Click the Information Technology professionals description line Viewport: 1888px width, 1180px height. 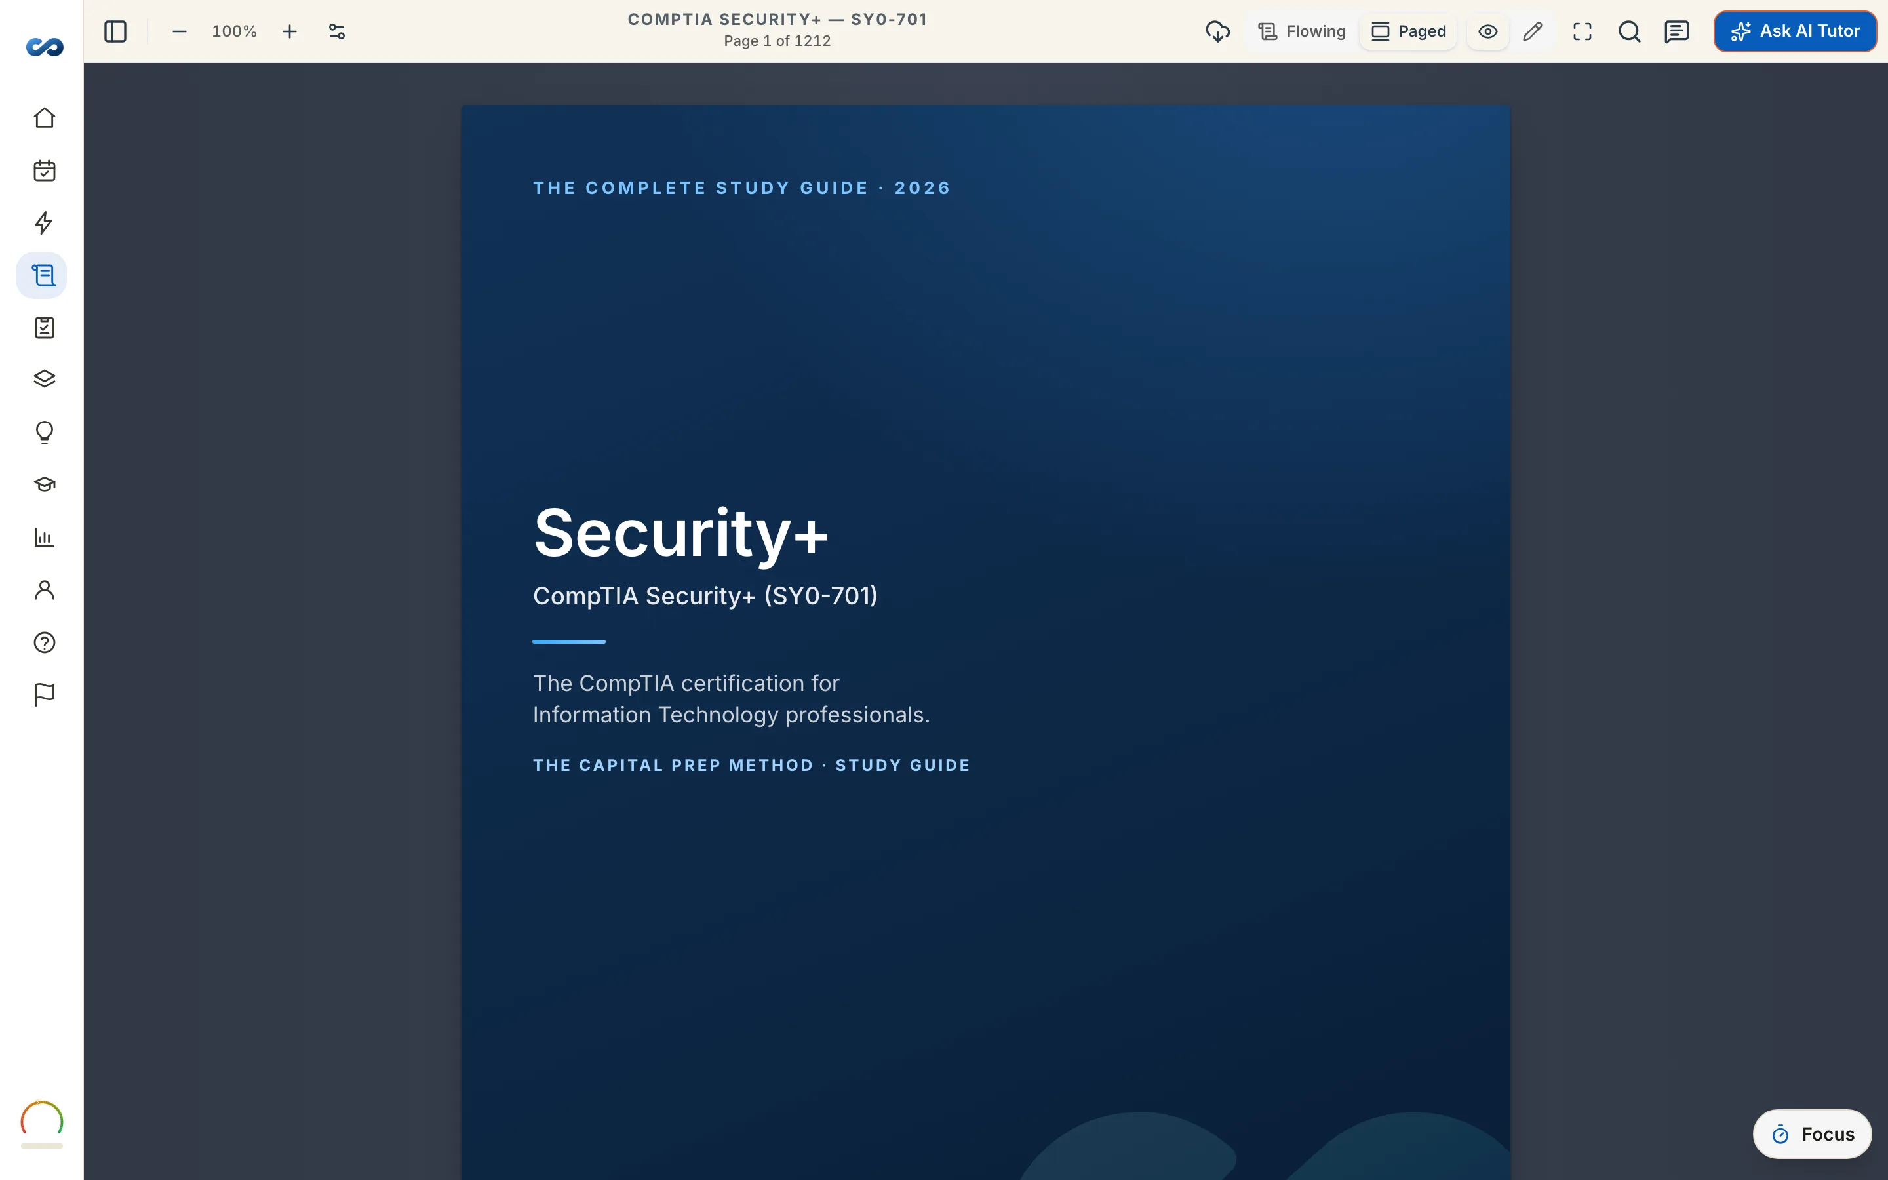(x=731, y=715)
